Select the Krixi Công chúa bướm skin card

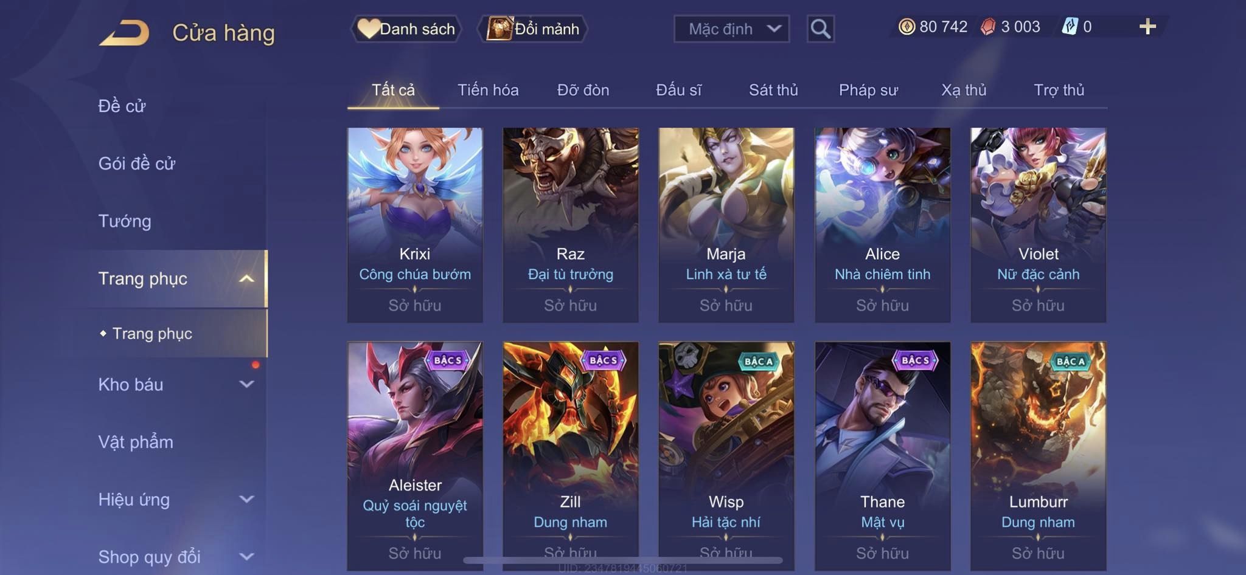pos(415,225)
